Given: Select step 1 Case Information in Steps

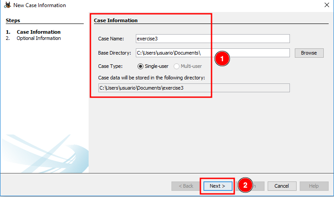Looking at the screenshot, I should [38, 32].
